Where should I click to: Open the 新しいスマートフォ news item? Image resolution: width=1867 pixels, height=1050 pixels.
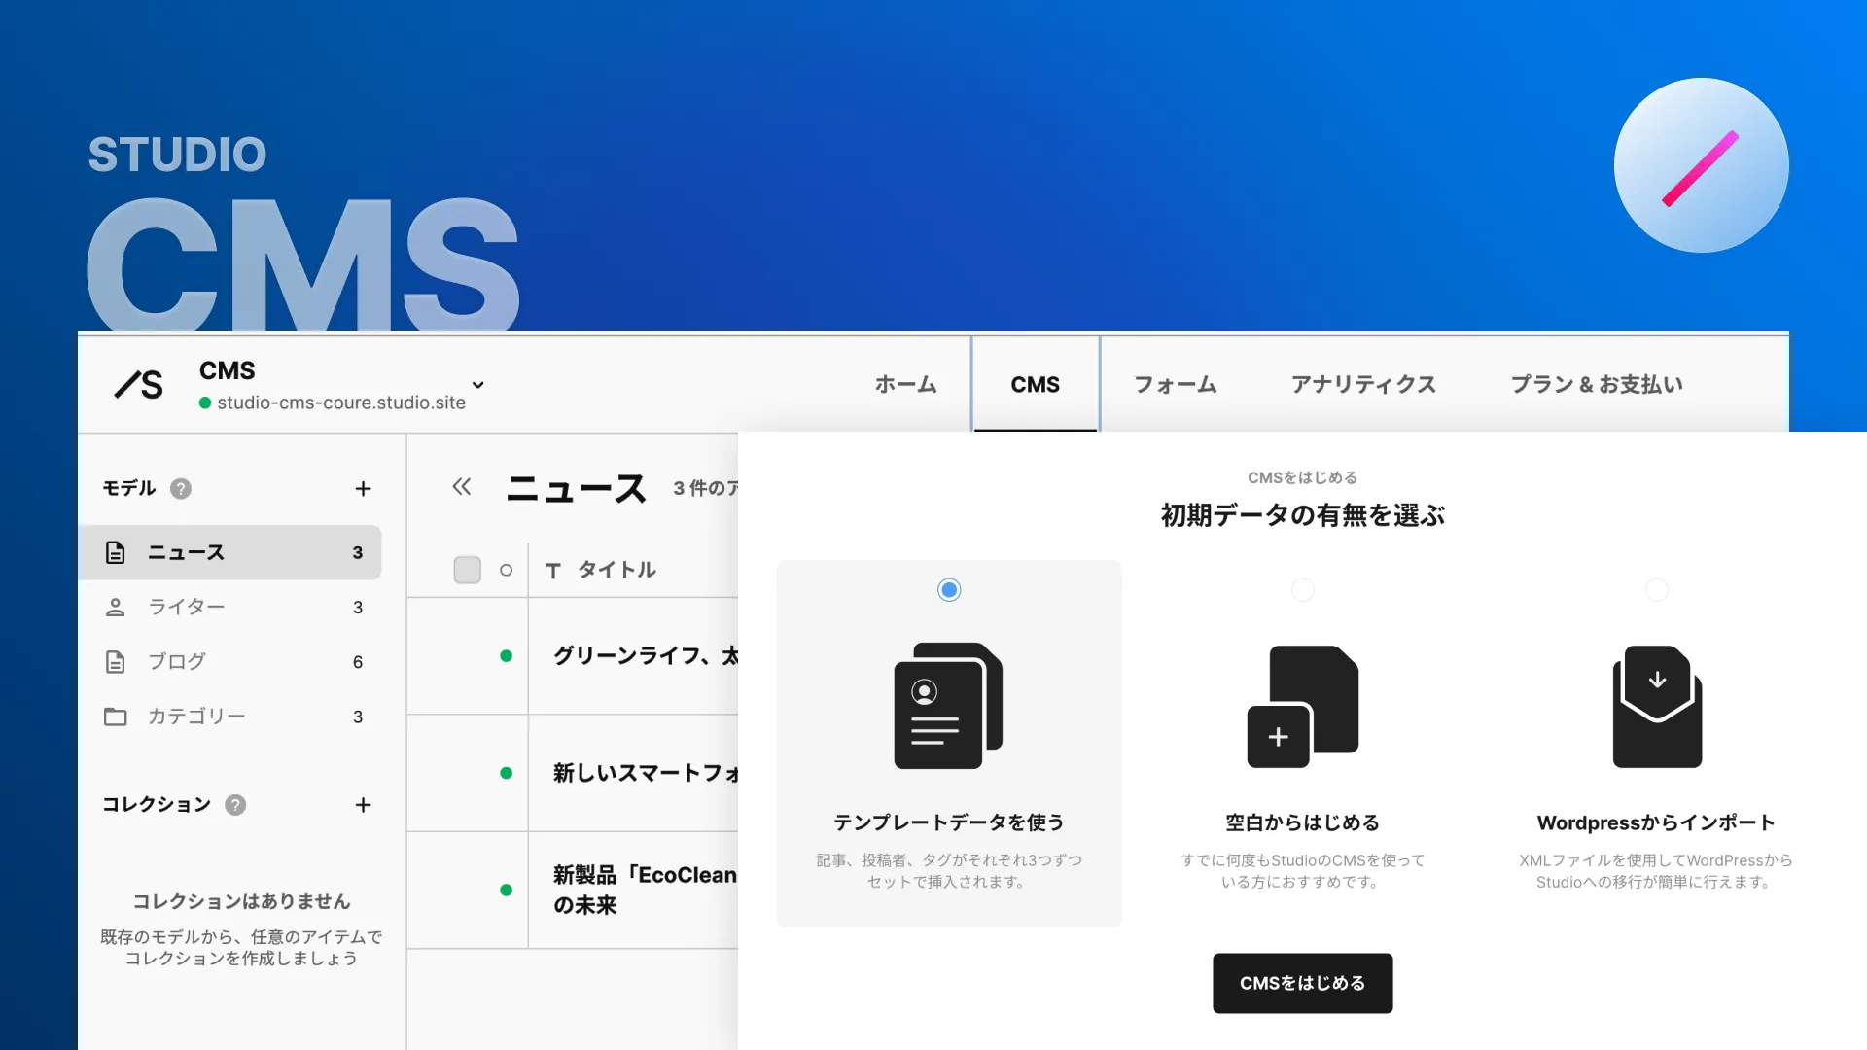tap(646, 773)
